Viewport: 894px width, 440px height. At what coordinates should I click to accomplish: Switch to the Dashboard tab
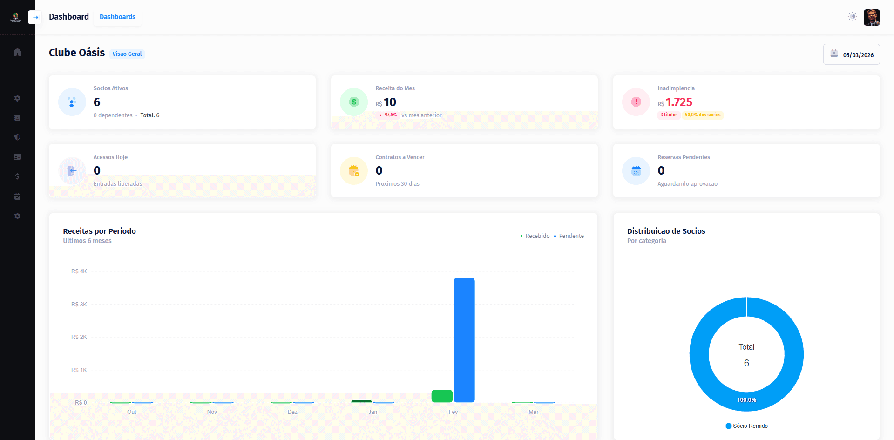[x=68, y=16]
